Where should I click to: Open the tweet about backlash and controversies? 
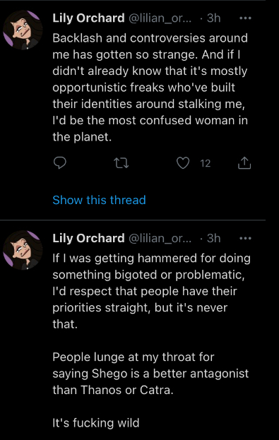[150, 88]
